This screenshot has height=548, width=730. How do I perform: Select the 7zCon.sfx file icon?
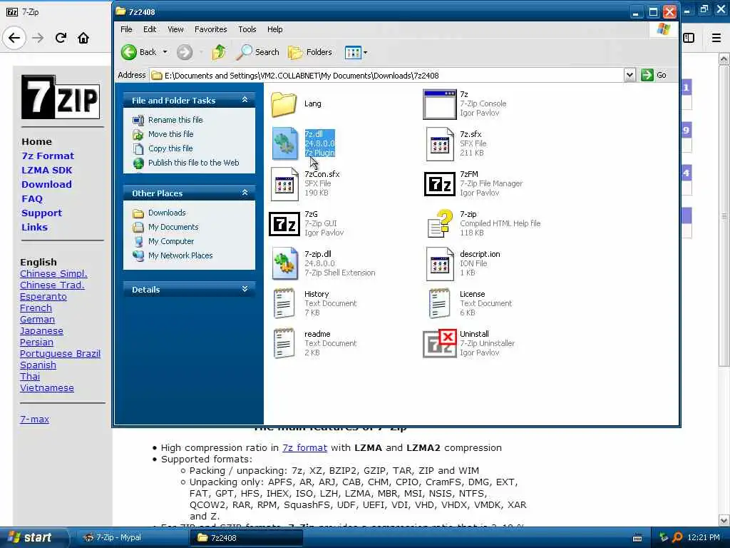click(284, 184)
